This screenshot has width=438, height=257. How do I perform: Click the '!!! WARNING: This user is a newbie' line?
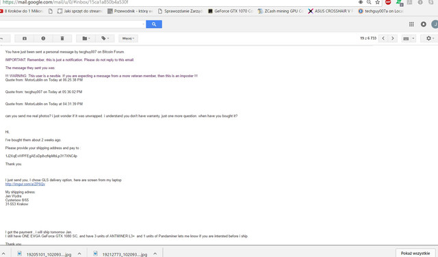click(x=101, y=76)
